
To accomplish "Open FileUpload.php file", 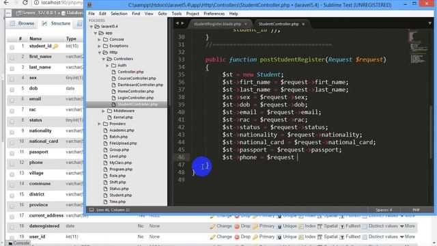I will pos(123,143).
